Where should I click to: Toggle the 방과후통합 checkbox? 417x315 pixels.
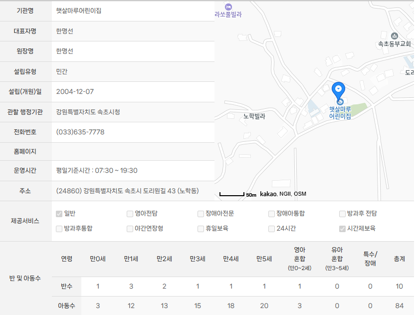[59, 229]
